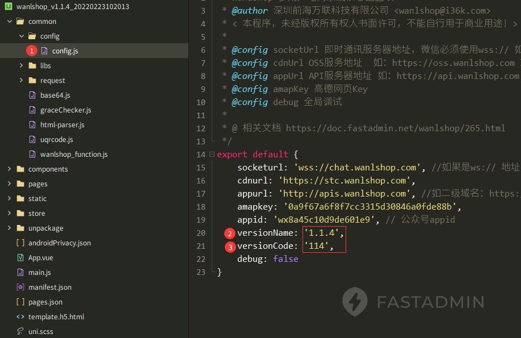Viewport: 521px width, 338px height.
Task: Click the libs folder icon
Action: coord(32,65)
